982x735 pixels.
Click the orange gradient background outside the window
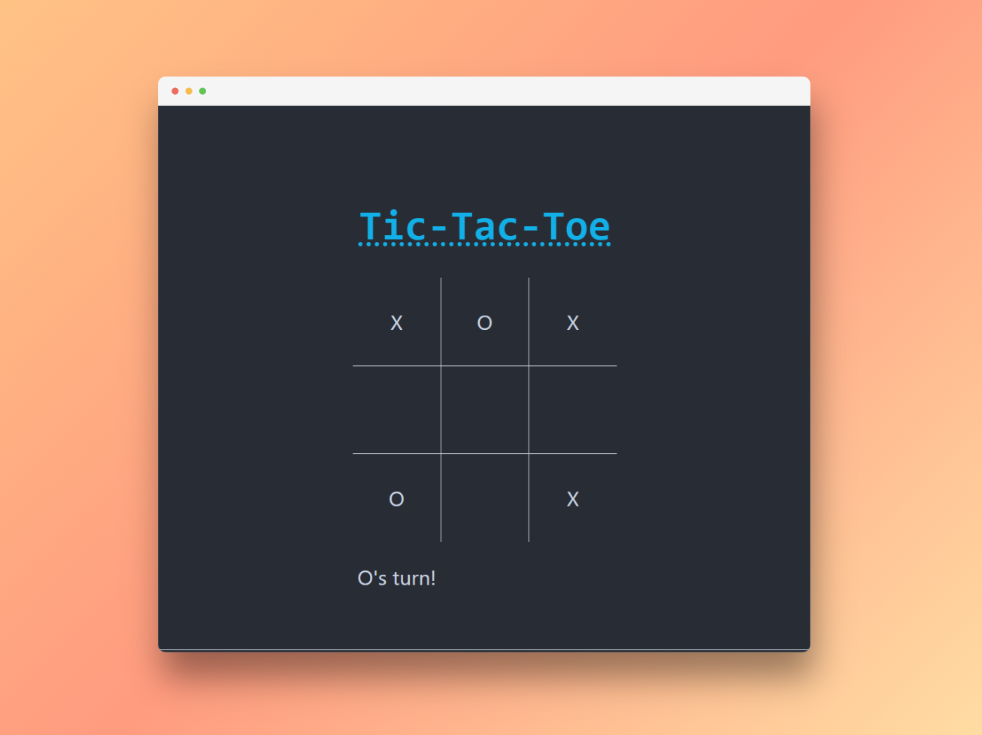[x=75, y=376]
